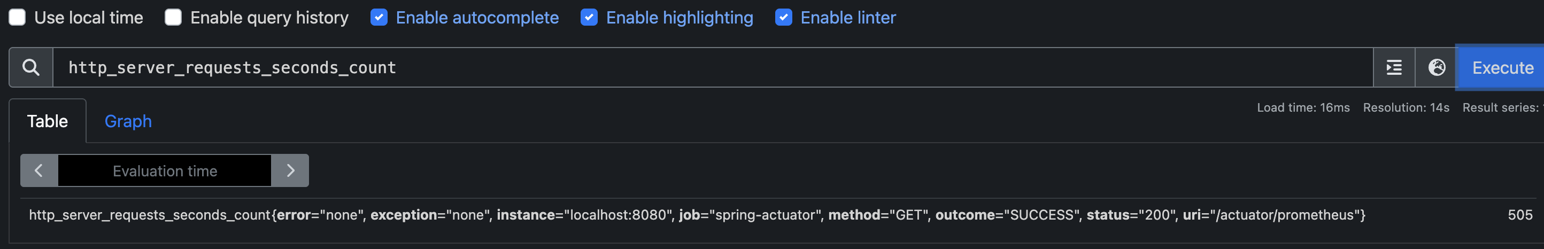1544x249 pixels.
Task: Click the Evaluation time input field
Action: (x=164, y=170)
